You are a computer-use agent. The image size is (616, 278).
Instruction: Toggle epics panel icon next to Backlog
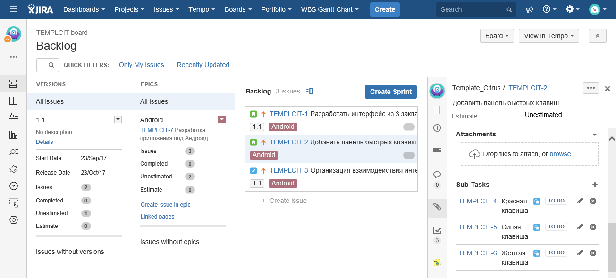(310, 91)
